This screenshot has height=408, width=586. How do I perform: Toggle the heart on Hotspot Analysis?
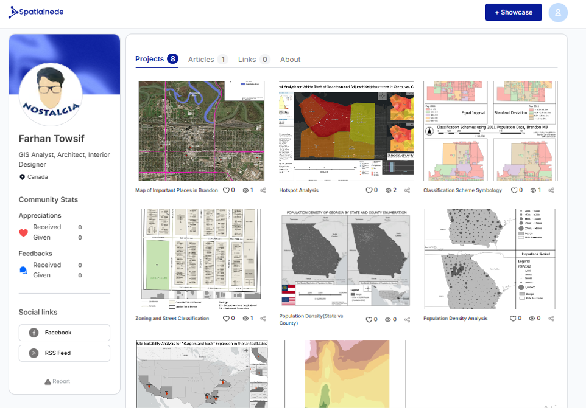click(x=369, y=190)
